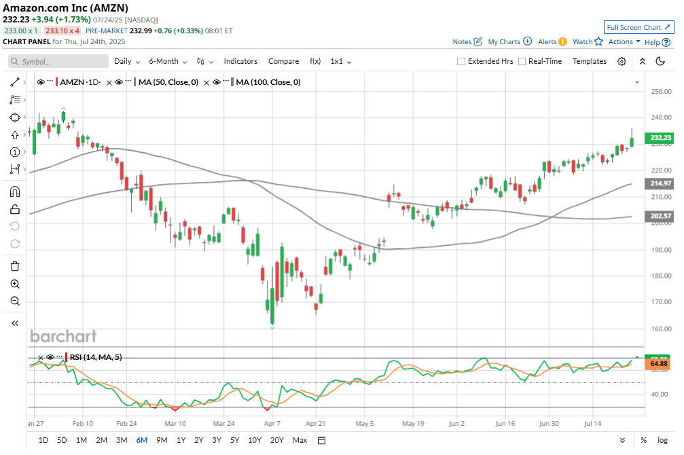Viewport: 684px width, 455px height.
Task: Collapse the drawing toolbar with double arrows
Action: [15, 323]
